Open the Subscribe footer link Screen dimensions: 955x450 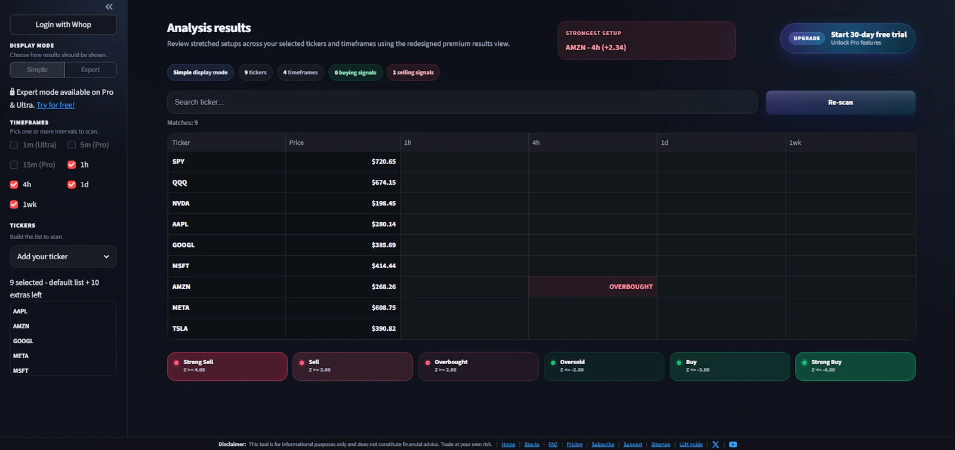[603, 445]
